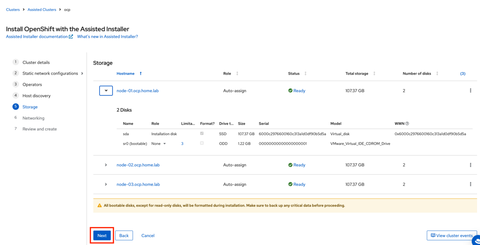Expand the node-03.ocp.home.lab row
Screen dimensions: 480x245
point(106,184)
